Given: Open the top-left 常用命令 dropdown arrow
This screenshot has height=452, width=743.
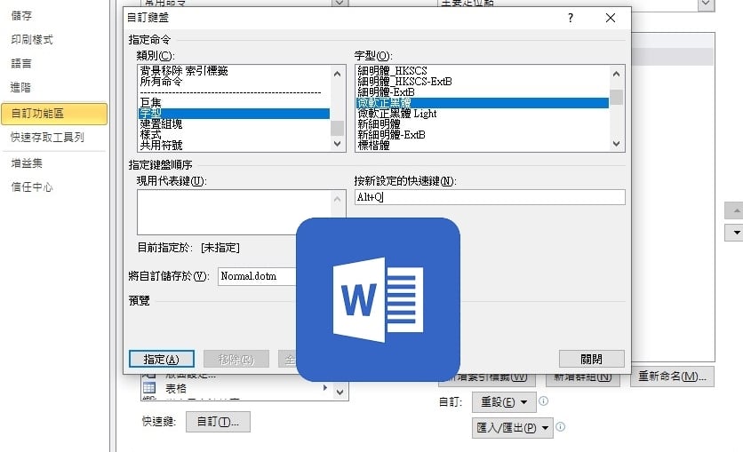Looking at the screenshot, I should [340, 3].
